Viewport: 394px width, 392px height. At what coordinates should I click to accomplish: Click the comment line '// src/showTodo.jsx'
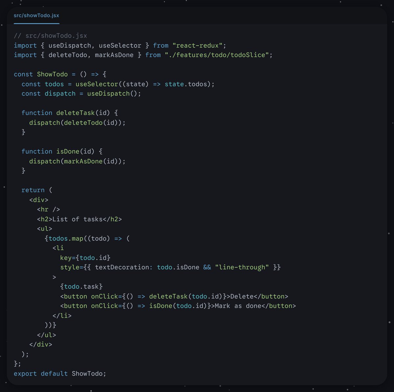51,36
